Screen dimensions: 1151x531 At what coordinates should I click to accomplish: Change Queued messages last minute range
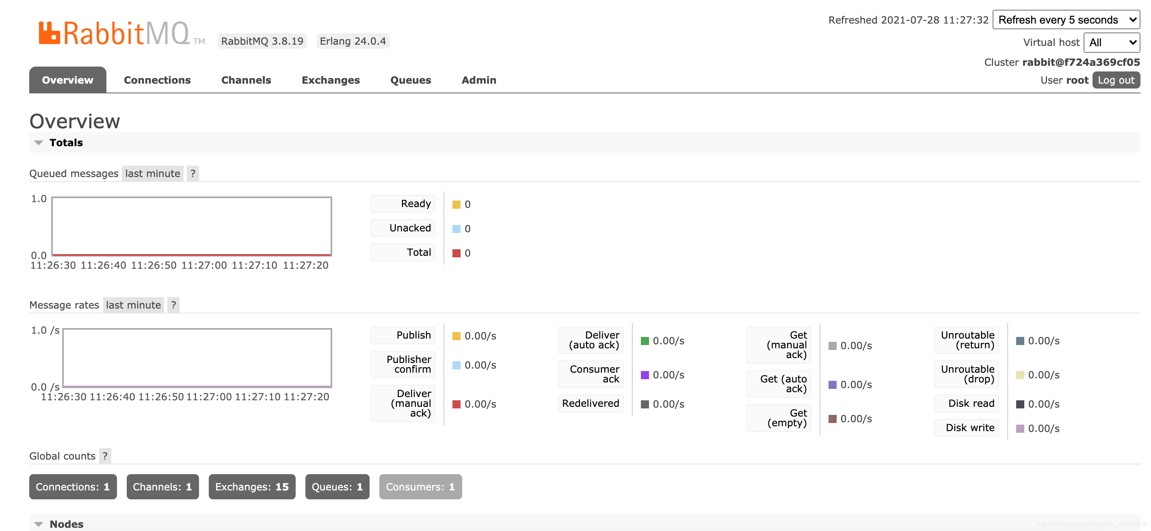(x=152, y=173)
